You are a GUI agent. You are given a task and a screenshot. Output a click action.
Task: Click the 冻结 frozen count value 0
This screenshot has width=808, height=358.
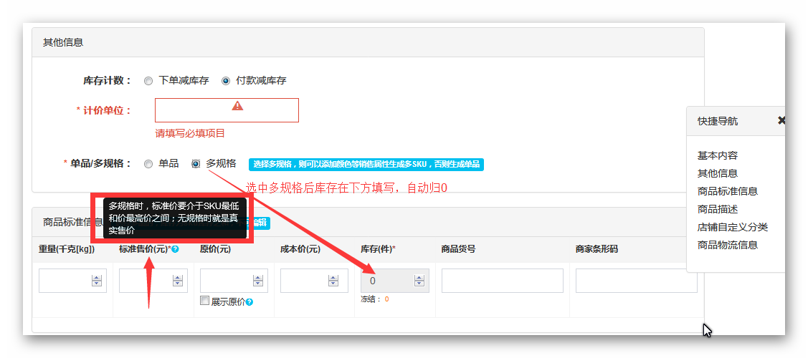386,299
